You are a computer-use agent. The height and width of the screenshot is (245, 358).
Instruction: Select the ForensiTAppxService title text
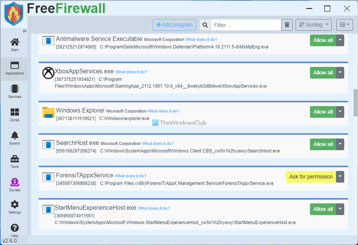(84, 175)
